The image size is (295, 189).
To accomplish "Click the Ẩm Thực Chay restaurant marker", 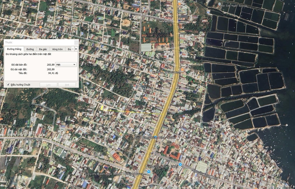I will click(x=40, y=27).
